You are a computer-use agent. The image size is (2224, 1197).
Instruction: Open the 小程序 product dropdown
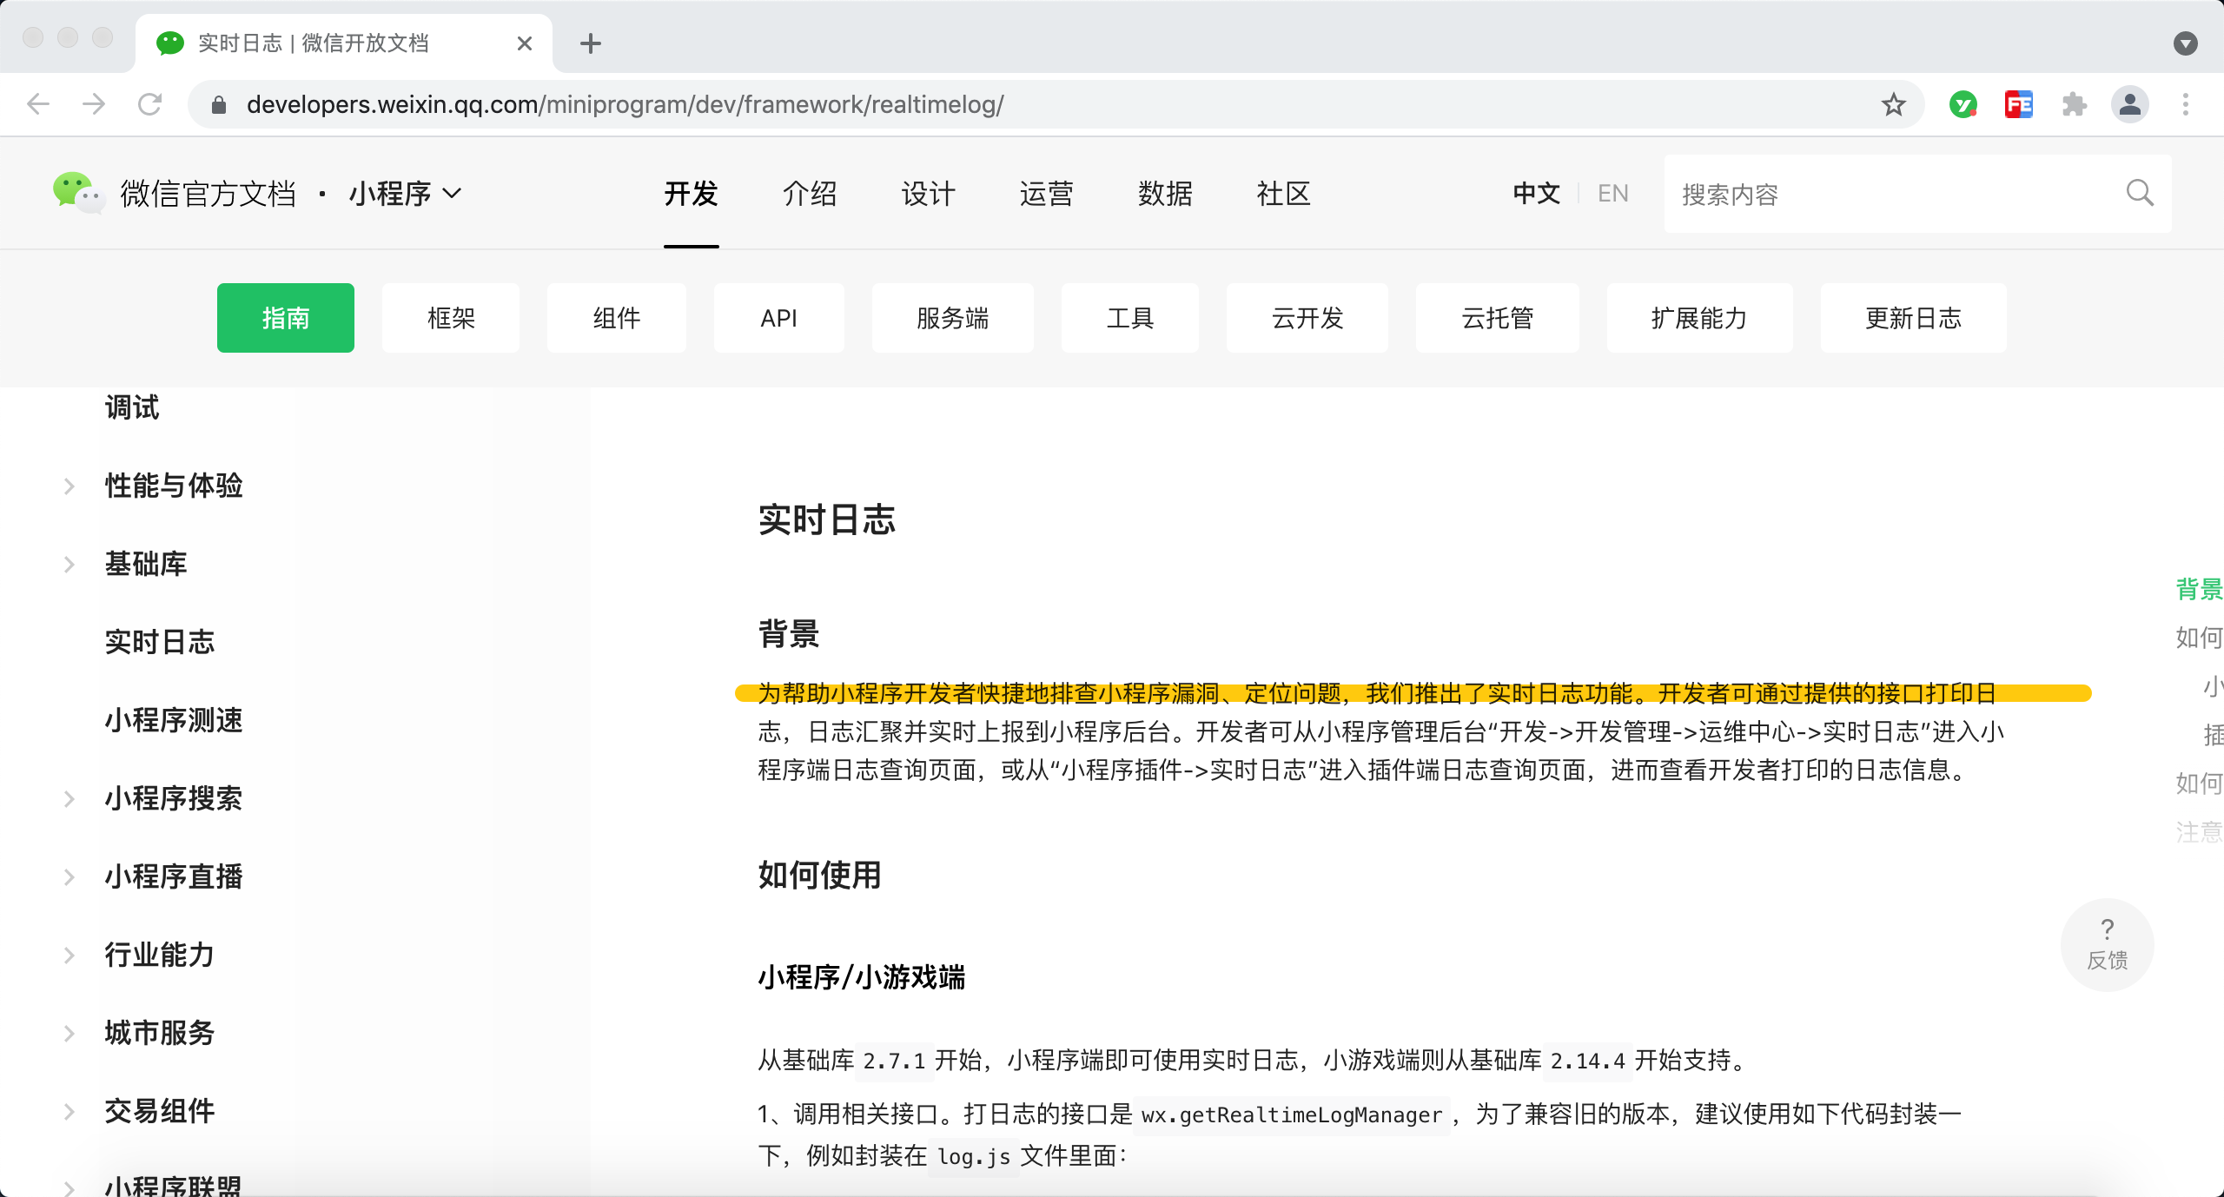pos(404,193)
